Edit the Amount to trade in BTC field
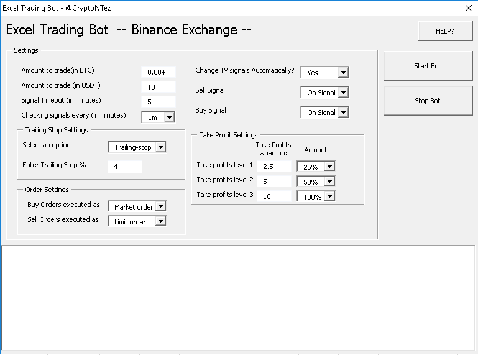 159,72
